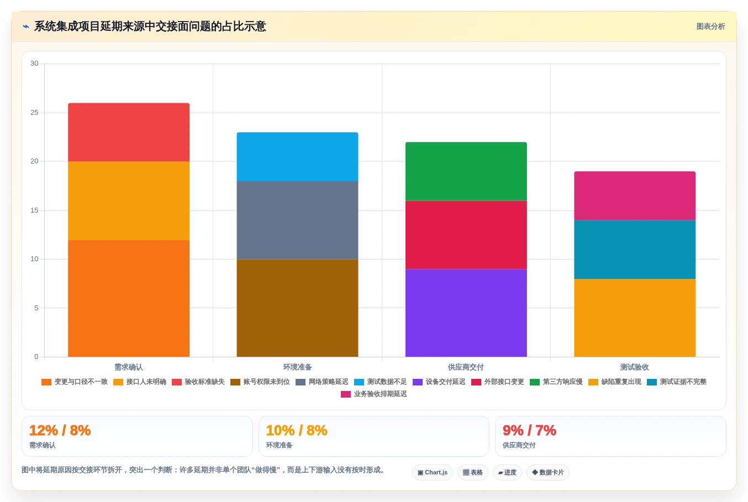The height and width of the screenshot is (502, 748).
Task: Click the amber bottom segment of 测试验收 bar
Action: point(635,318)
